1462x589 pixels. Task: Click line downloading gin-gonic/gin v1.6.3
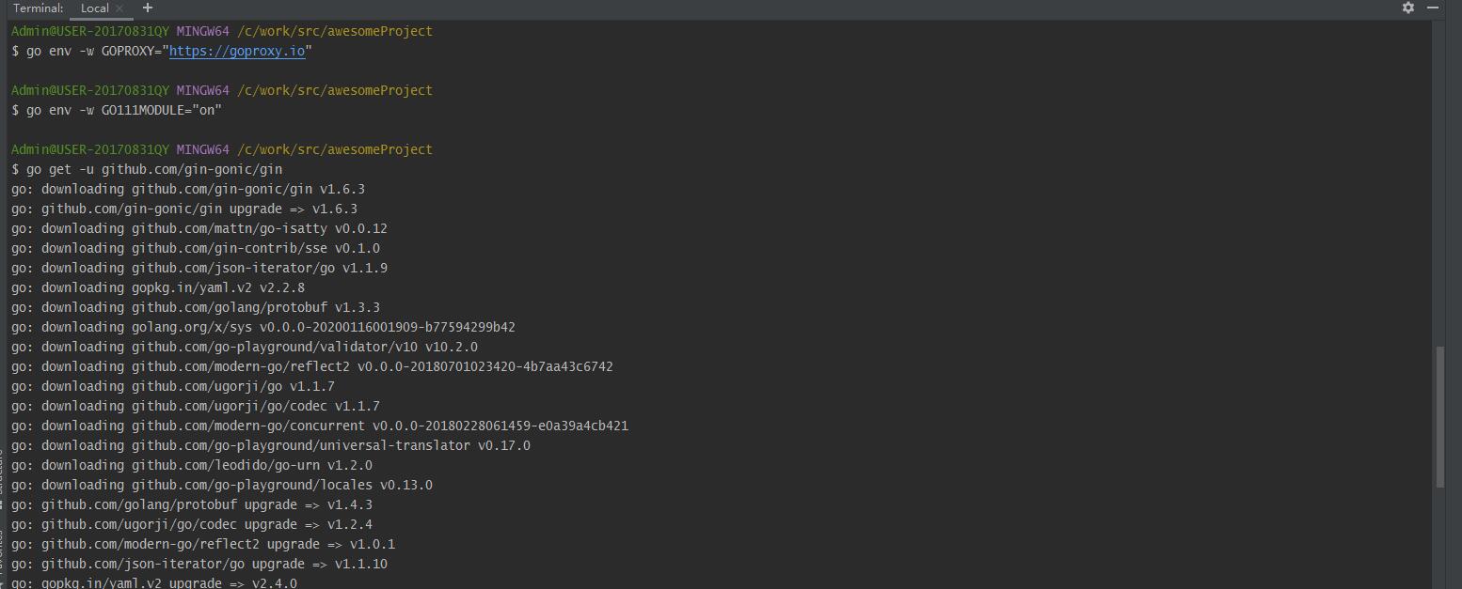coord(188,189)
